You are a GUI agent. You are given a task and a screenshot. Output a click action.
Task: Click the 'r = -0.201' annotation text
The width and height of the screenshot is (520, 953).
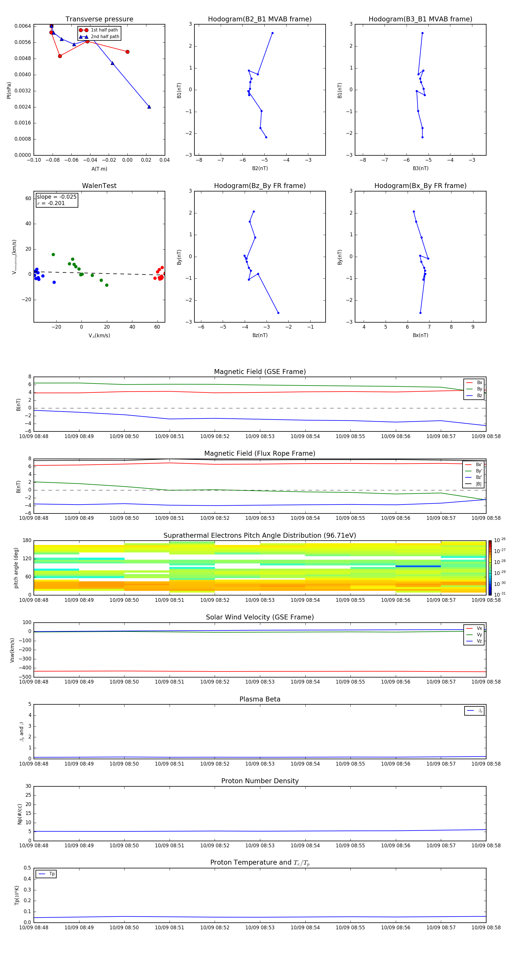[51, 203]
